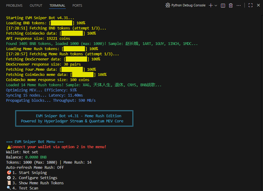Screen dimensions: 263x191
Task: Click 'Wallet: Not set' line
Action: 22,152
